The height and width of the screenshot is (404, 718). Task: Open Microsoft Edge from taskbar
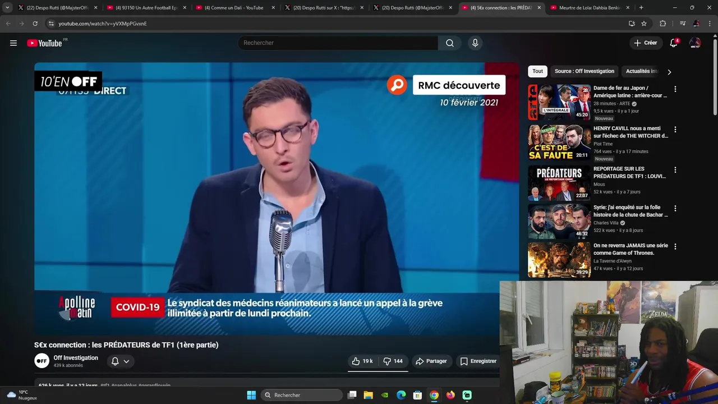[401, 395]
